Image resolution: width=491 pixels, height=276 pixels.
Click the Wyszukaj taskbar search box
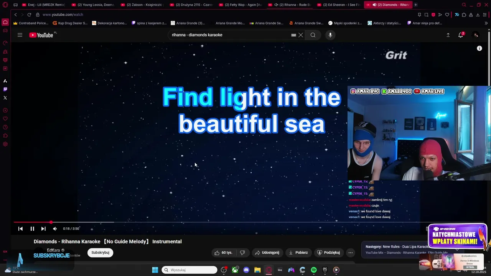[189, 270]
